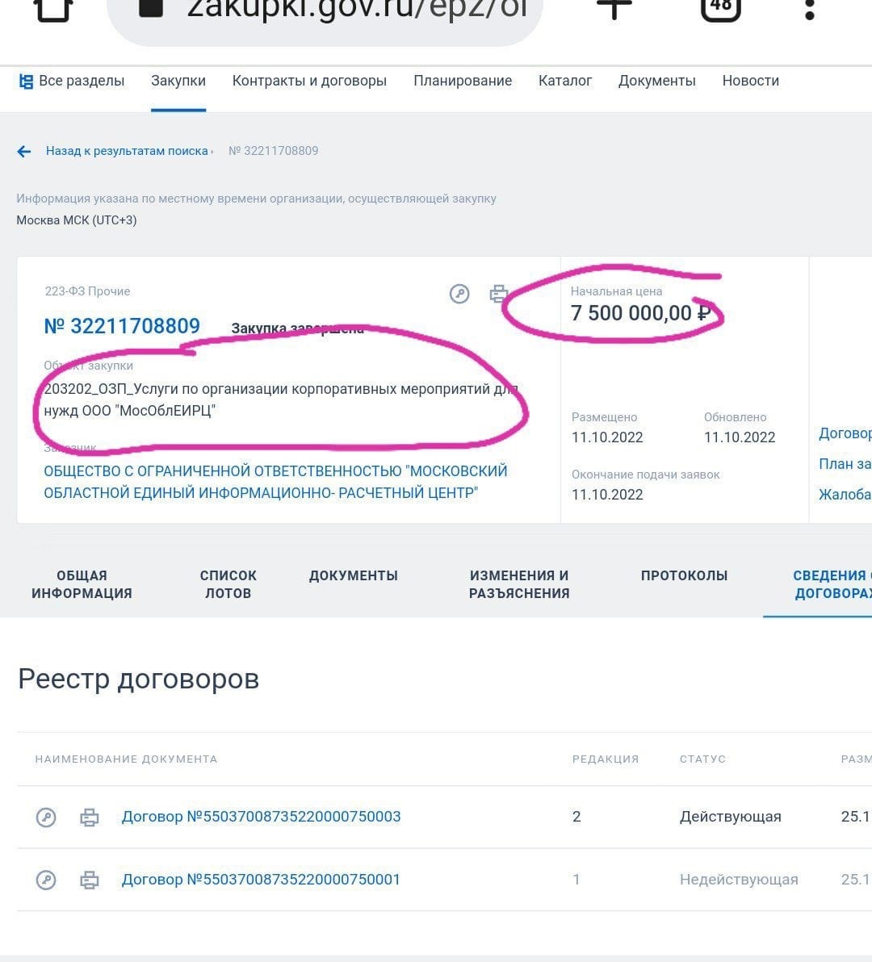Print the contract ending in 0003
Viewport: 872px width, 962px height.
pos(90,818)
